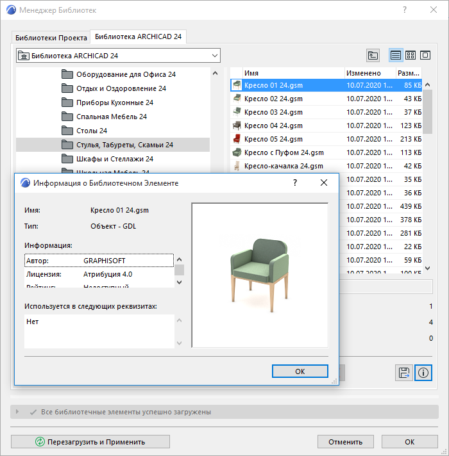The image size is (449, 456).
Task: Click the Кресло 01 24.gsm armchair icon
Action: coord(237,85)
